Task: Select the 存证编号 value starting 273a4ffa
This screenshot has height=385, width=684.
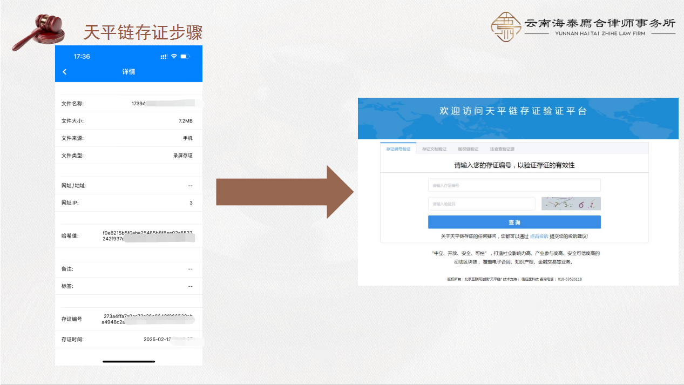Action: (147, 319)
